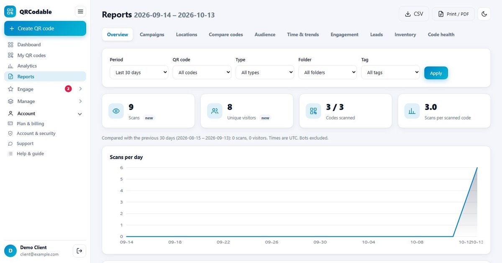Click the Create QR code button

pos(45,28)
